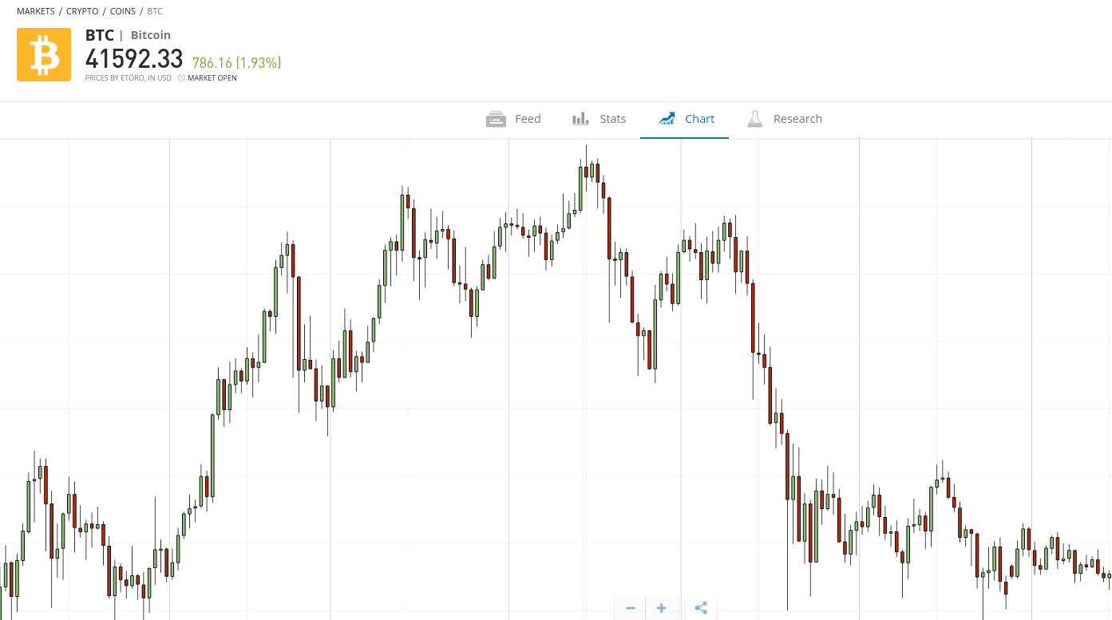Click the price value 41592.33
This screenshot has height=620, width=1112.
coord(134,60)
